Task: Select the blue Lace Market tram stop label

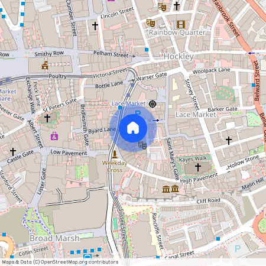Action: (x=129, y=103)
